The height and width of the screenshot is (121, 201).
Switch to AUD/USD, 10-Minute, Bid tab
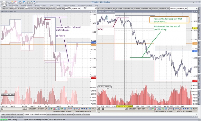pyautogui.click(x=107, y=9)
